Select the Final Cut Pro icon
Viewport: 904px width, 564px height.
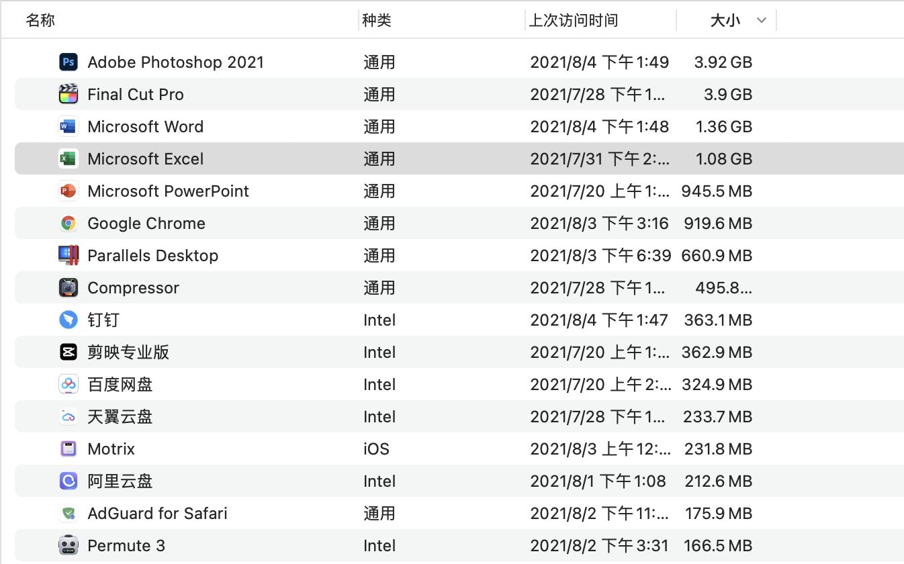[x=67, y=94]
